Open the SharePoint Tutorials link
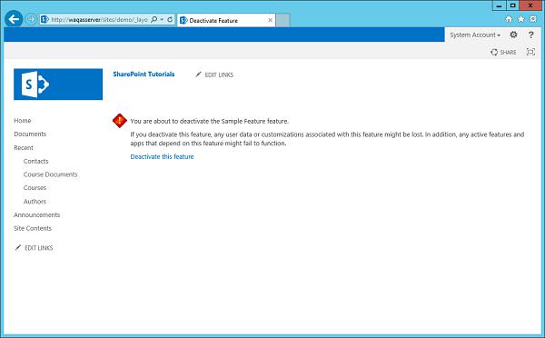The image size is (545, 338). 144,75
